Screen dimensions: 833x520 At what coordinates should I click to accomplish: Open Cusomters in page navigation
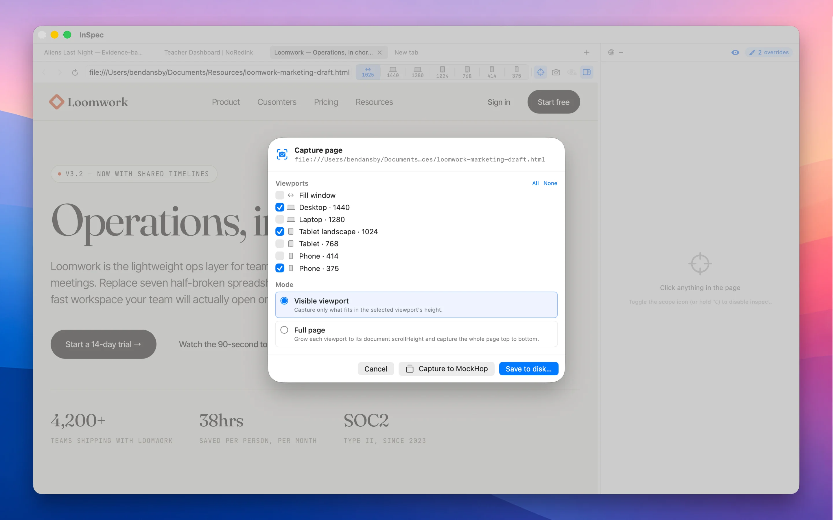click(x=277, y=102)
